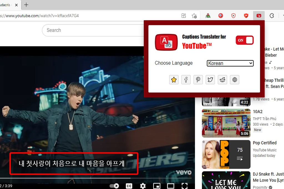Close the current YouTube tab
284x189 pixels.
pos(16,5)
